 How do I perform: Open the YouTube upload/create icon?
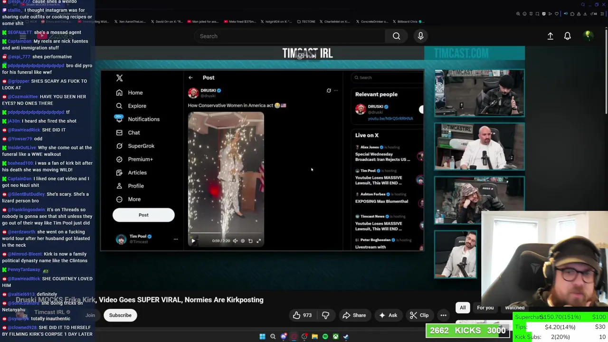[550, 36]
